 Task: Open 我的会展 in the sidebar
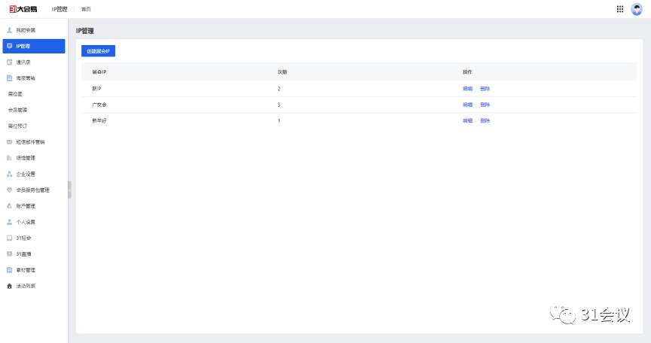[26, 30]
